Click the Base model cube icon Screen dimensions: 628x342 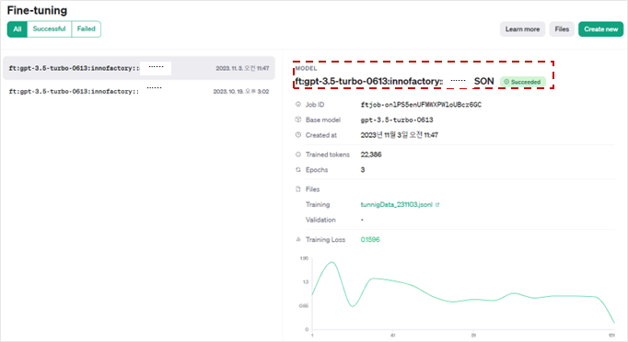[x=298, y=120]
